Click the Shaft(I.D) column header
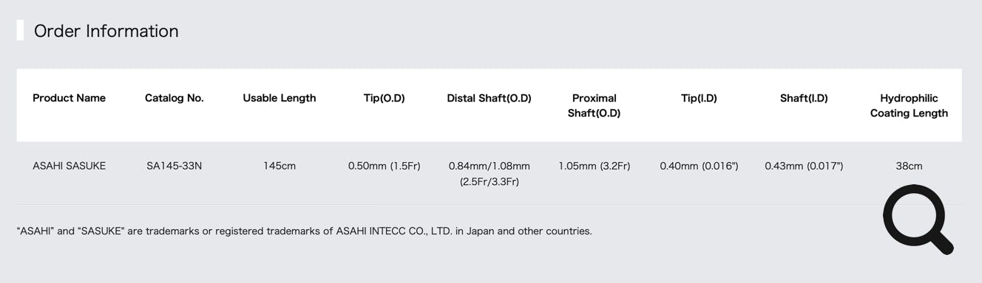 point(804,98)
